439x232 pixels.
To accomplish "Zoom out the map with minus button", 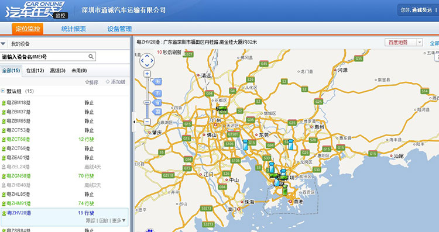I will 147,122.
